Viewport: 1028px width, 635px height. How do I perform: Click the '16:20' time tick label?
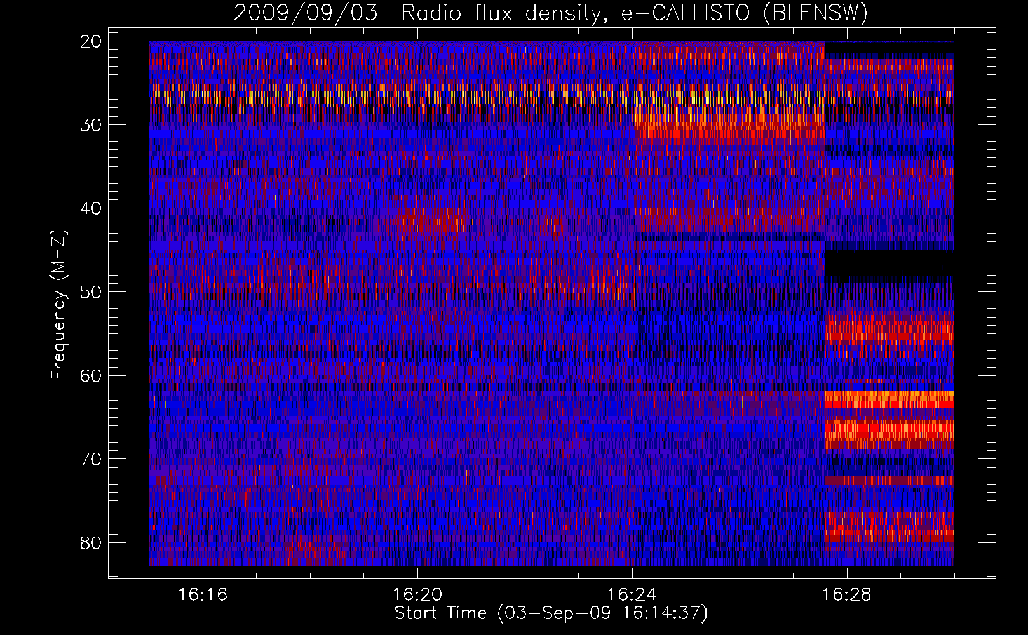417,595
